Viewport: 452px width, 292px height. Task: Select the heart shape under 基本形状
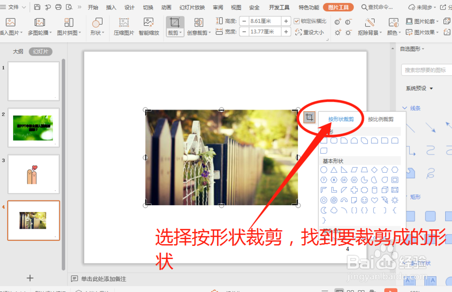pyautogui.click(x=374, y=200)
